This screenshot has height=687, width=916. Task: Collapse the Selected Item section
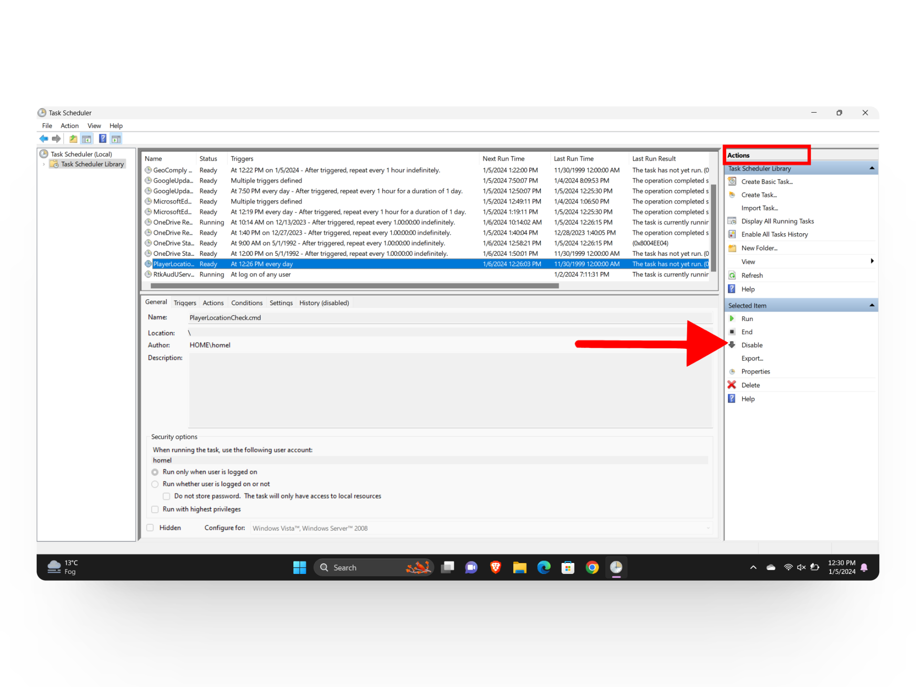872,305
